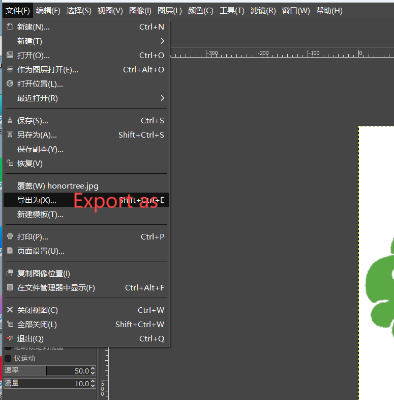
Task: Expand the 最近打开(R) submenu arrow
Action: tap(162, 98)
